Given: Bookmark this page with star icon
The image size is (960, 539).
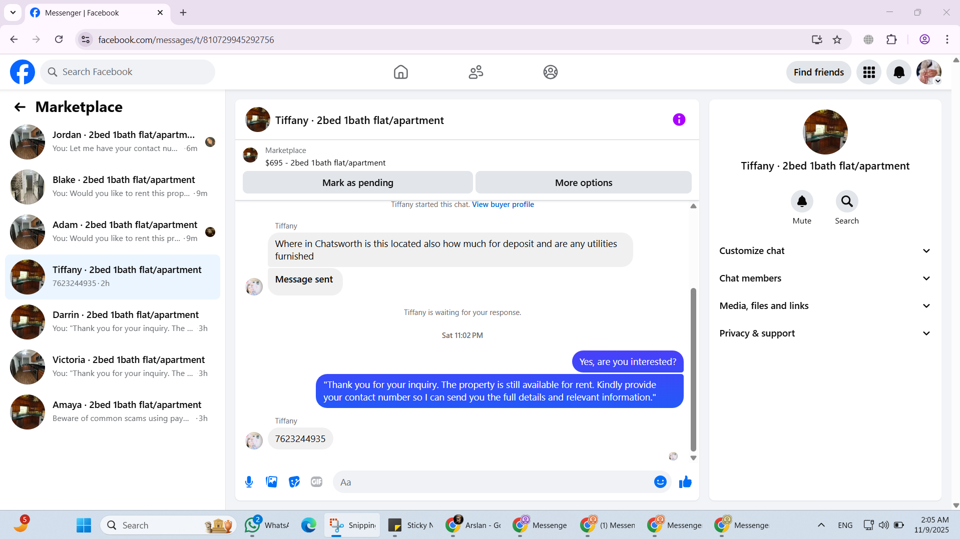Looking at the screenshot, I should [x=837, y=39].
